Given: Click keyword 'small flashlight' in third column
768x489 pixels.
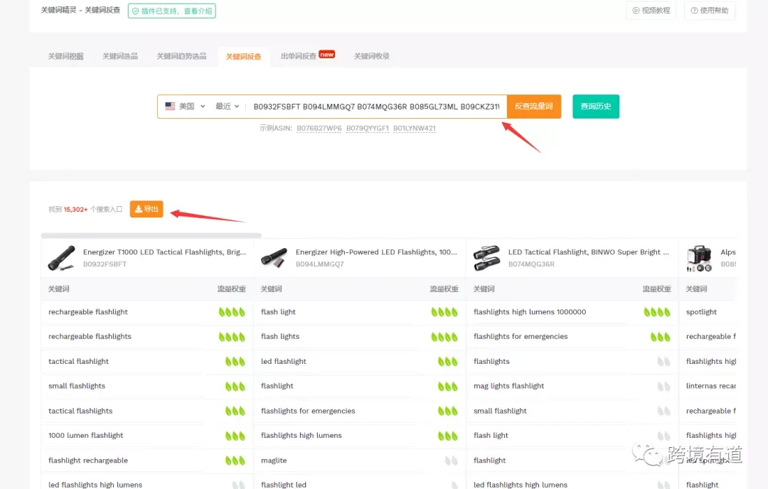Looking at the screenshot, I should point(500,411).
